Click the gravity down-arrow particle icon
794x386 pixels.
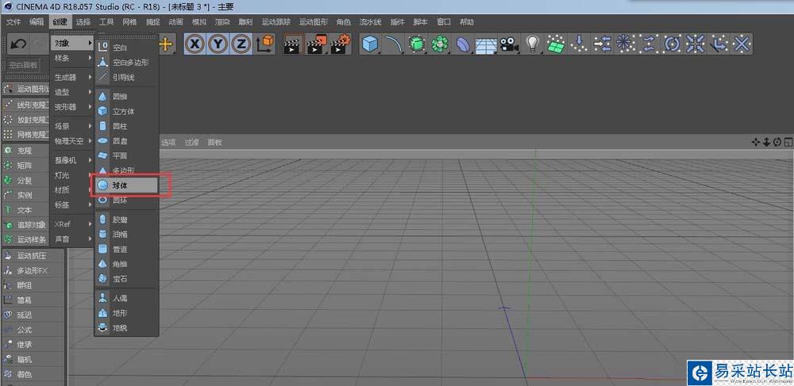coord(579,44)
